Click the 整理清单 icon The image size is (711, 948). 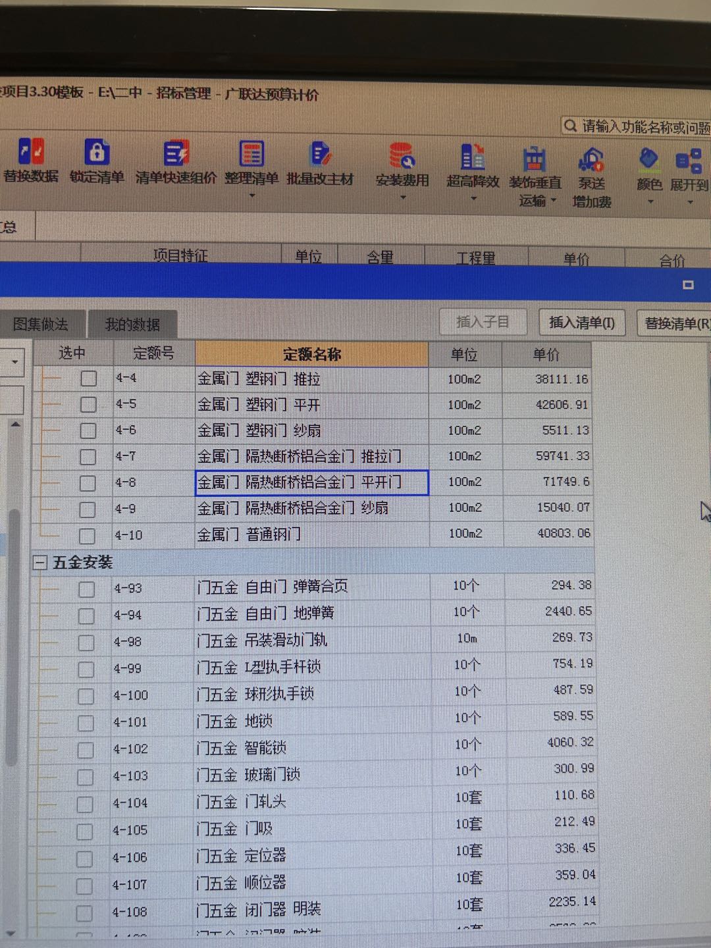point(251,153)
